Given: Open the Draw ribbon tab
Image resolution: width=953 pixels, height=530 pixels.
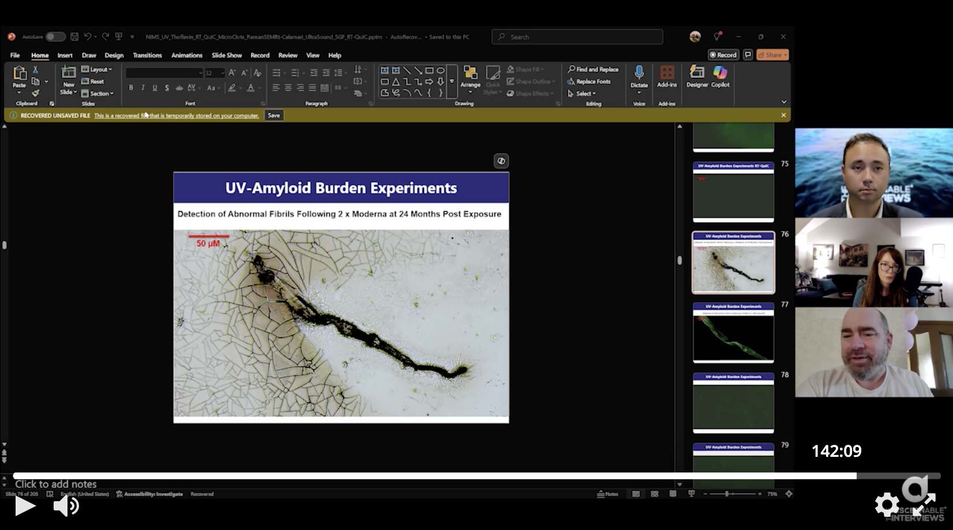Looking at the screenshot, I should click(x=89, y=55).
